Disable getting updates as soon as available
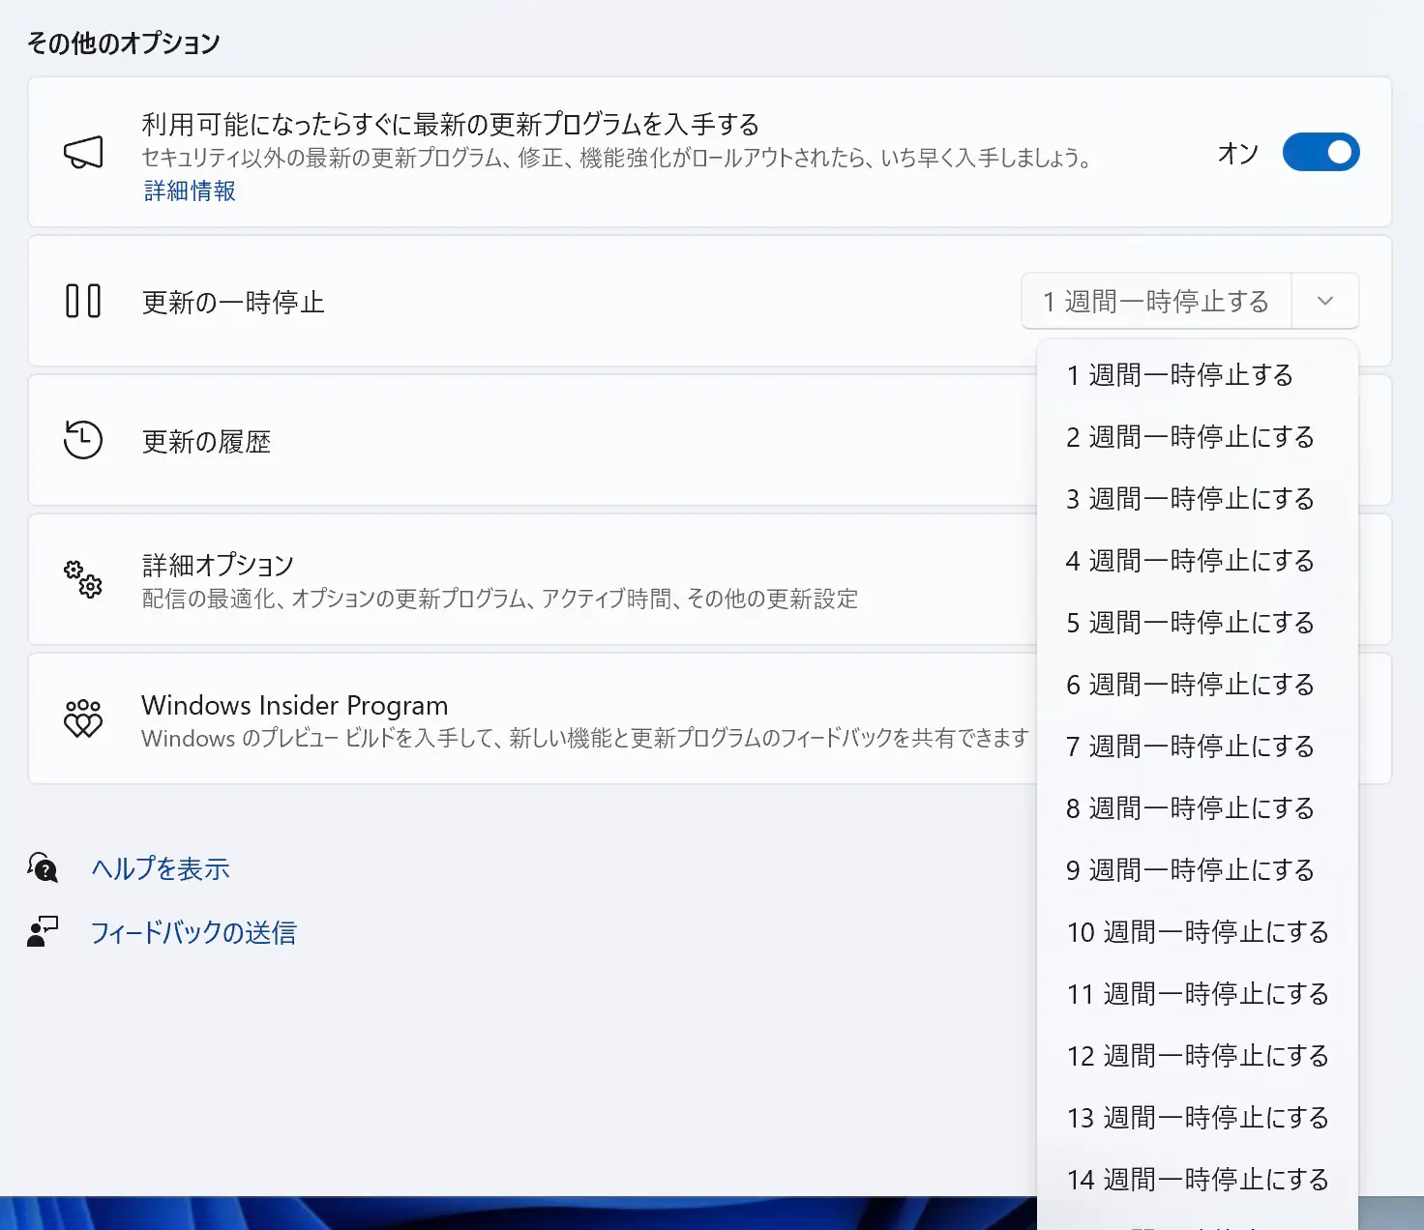The height and width of the screenshot is (1230, 1424). point(1320,152)
